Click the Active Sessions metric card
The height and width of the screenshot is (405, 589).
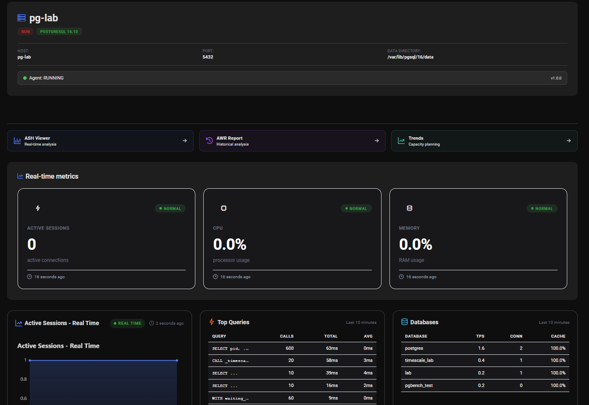tap(106, 238)
